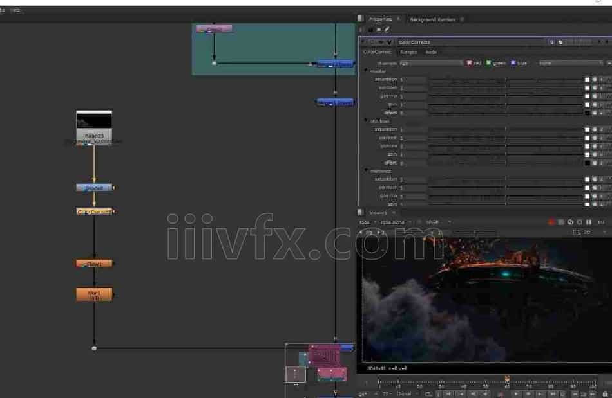612x398 pixels.
Task: Click the small square icon beside the pencil
Action: tap(379, 29)
